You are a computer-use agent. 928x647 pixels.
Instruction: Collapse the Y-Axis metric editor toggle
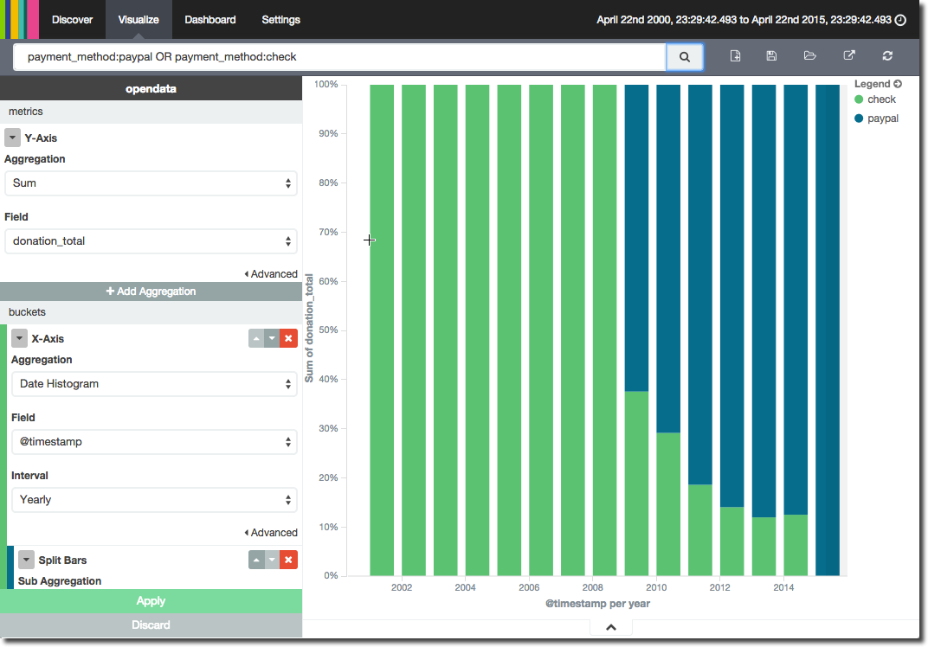[12, 138]
